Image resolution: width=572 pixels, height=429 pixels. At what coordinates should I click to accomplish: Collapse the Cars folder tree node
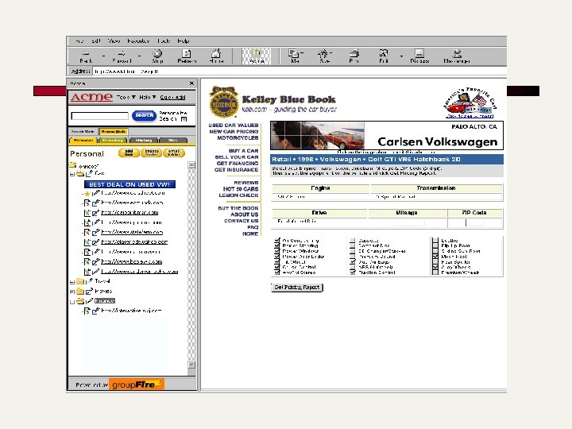click(x=72, y=174)
